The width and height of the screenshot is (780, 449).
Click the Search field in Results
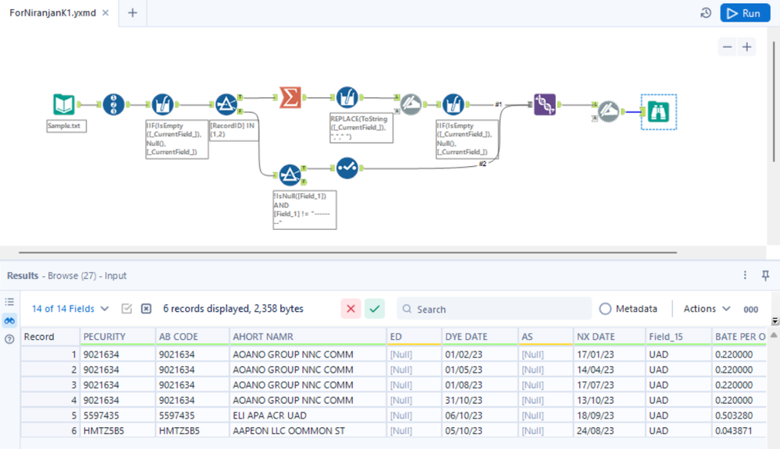[494, 309]
